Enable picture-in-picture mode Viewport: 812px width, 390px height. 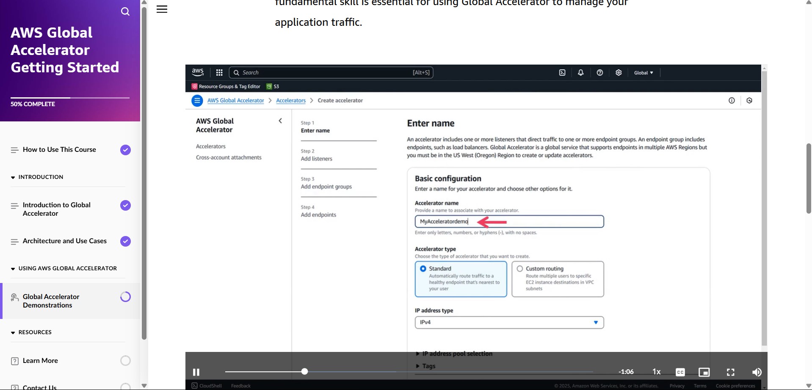click(704, 372)
